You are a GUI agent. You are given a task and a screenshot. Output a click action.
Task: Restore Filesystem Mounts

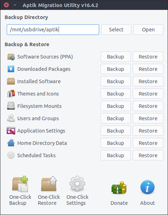pos(148,106)
